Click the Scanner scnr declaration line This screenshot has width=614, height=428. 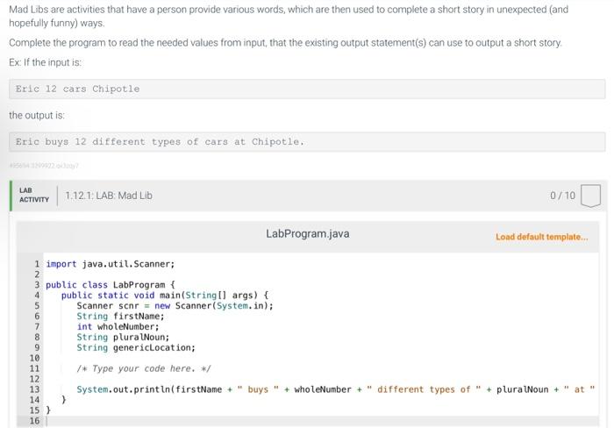(x=175, y=306)
